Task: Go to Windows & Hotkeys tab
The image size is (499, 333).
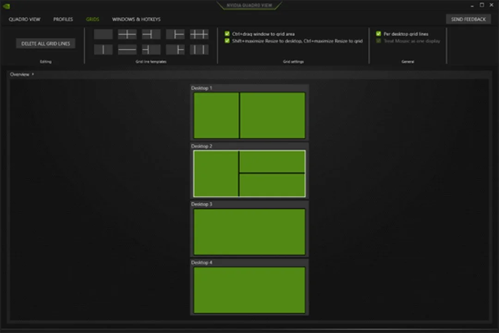Action: [x=136, y=19]
